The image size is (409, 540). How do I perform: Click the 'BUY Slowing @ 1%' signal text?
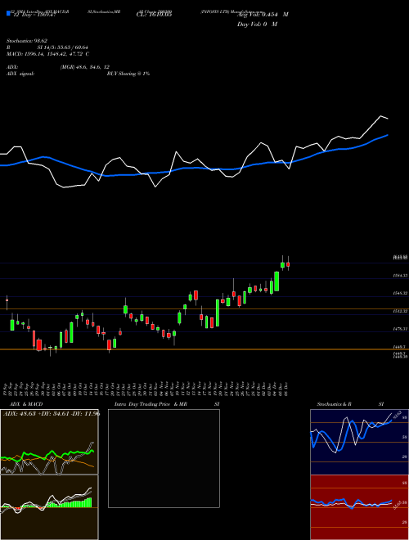tap(128, 74)
